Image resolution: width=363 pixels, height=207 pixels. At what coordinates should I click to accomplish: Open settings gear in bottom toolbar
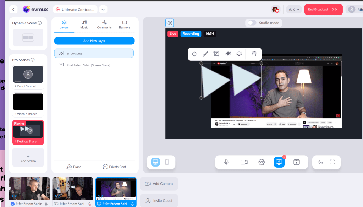click(262, 162)
